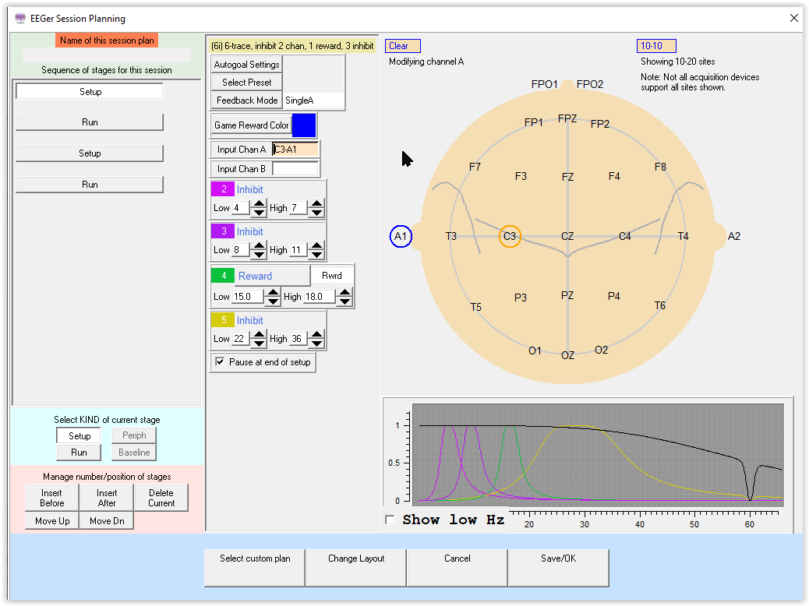Click Move Dn button
Viewport: 809px width, 606px height.
107,521
